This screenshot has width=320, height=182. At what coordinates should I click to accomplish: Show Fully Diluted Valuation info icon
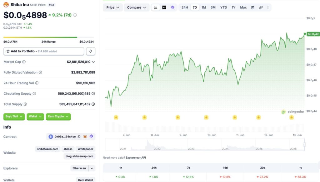click(40, 72)
